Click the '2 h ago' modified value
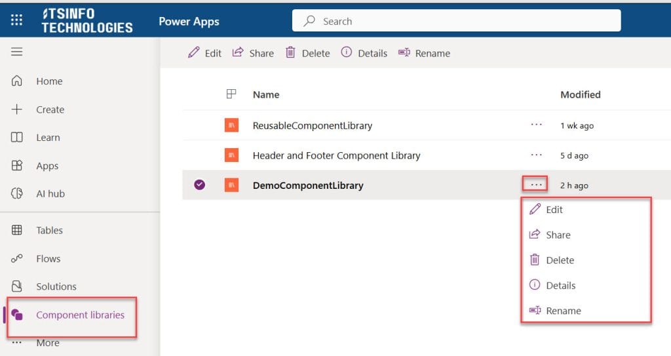The height and width of the screenshot is (356, 671). (x=574, y=186)
